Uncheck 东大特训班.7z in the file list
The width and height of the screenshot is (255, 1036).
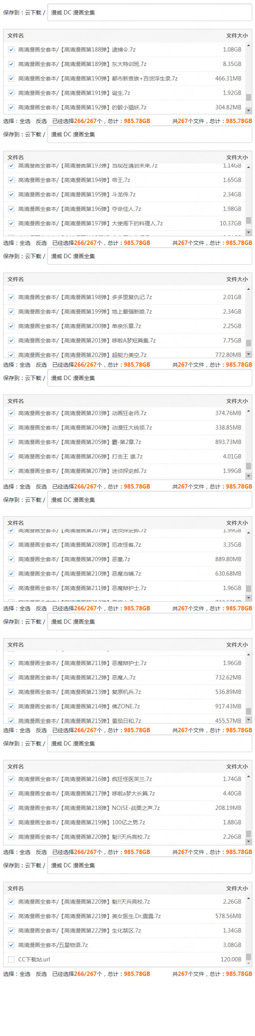11,64
